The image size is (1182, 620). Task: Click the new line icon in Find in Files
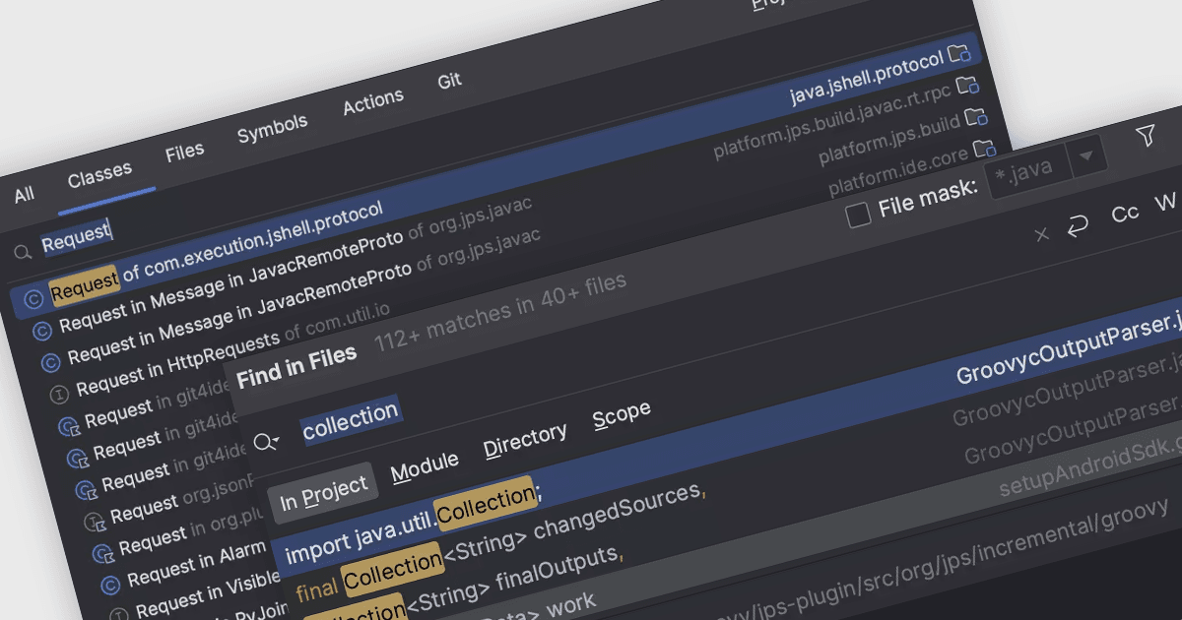(x=1079, y=225)
